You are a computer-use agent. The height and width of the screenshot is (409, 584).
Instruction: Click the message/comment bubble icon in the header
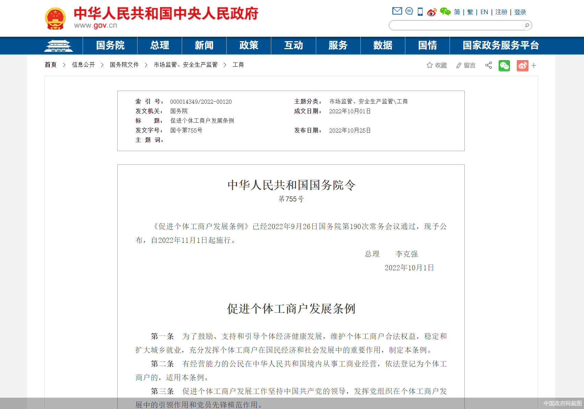click(408, 11)
